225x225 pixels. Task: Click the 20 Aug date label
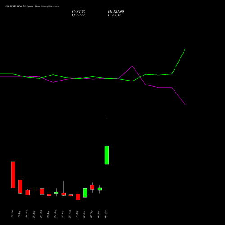pos(27,214)
